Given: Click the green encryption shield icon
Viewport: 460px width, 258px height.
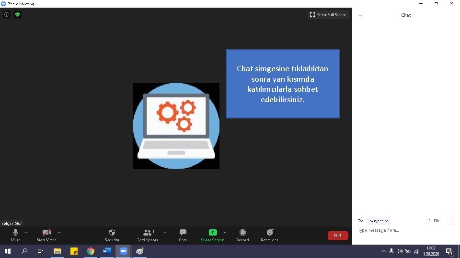Looking at the screenshot, I should 17,14.
